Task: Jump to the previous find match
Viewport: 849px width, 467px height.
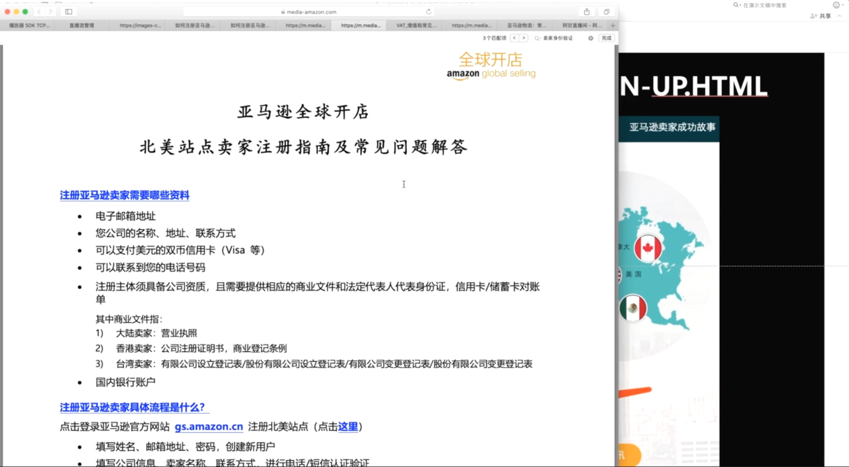Action: (514, 38)
